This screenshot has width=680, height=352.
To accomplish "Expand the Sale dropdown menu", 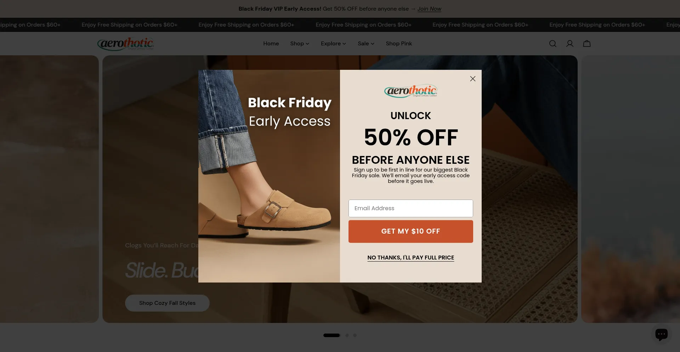I will 366,44.
